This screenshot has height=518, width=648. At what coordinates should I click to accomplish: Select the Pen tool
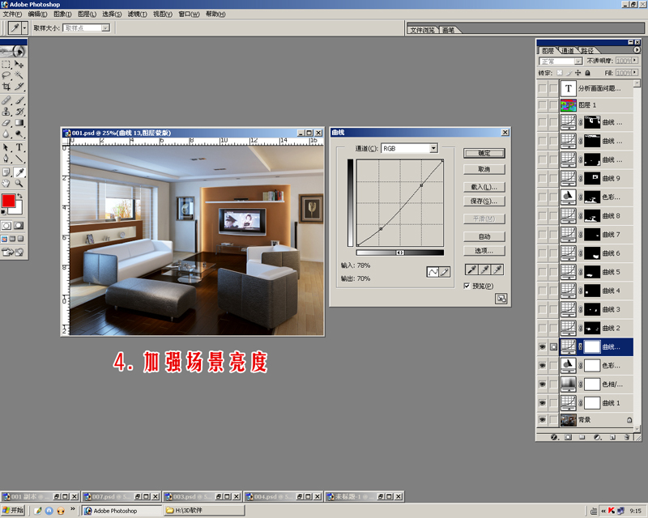point(6,158)
